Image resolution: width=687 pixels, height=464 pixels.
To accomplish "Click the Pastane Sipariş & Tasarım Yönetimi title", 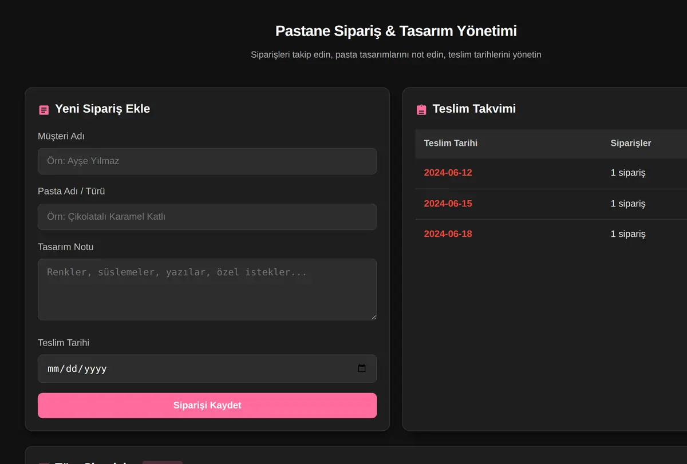I will click(396, 31).
